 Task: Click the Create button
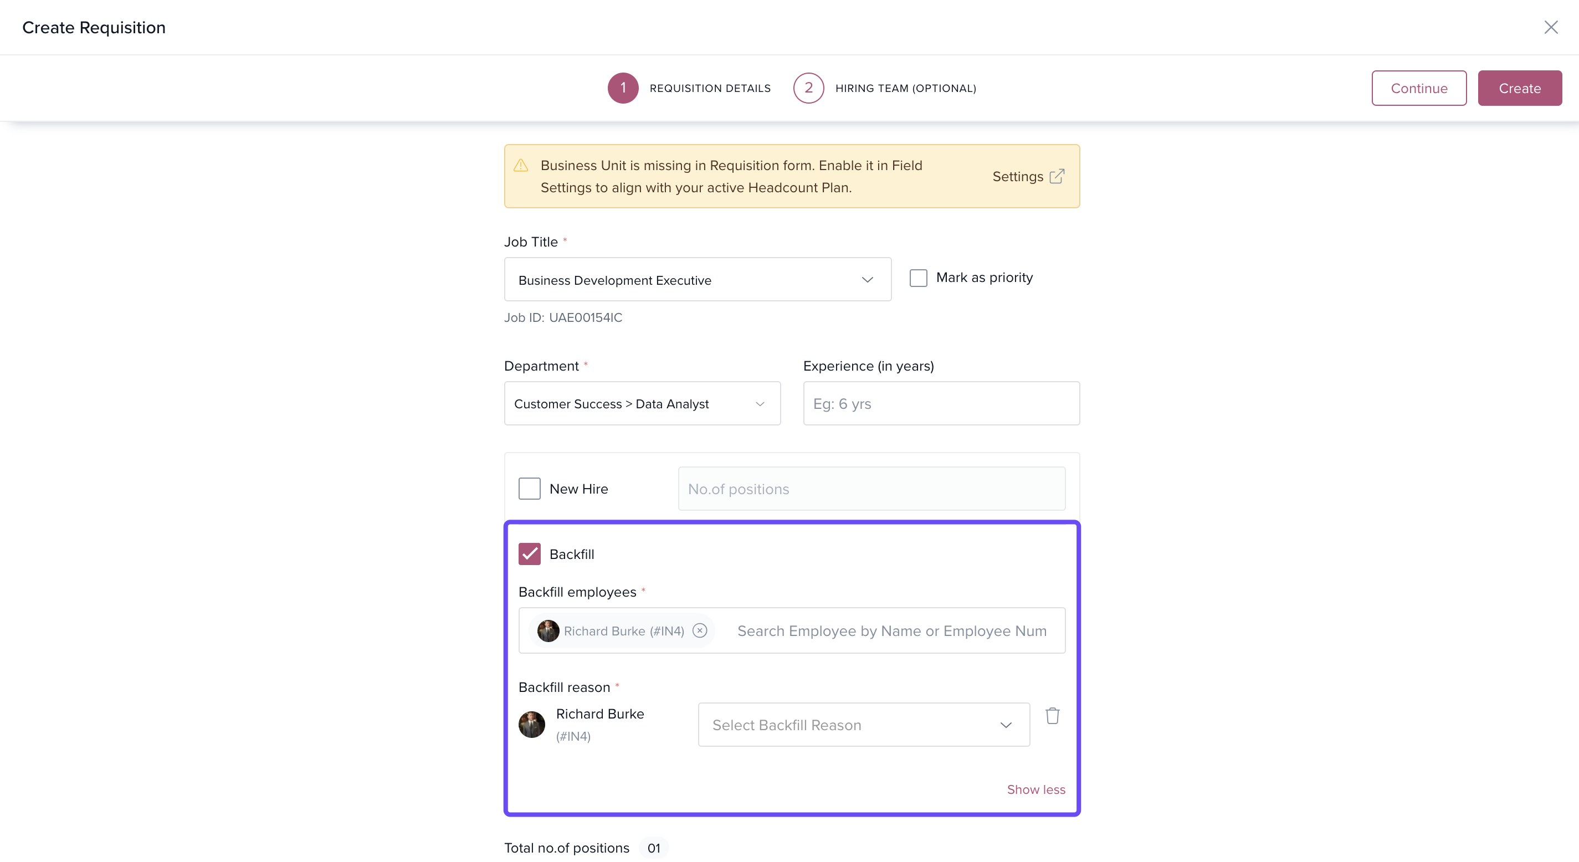[x=1519, y=88]
